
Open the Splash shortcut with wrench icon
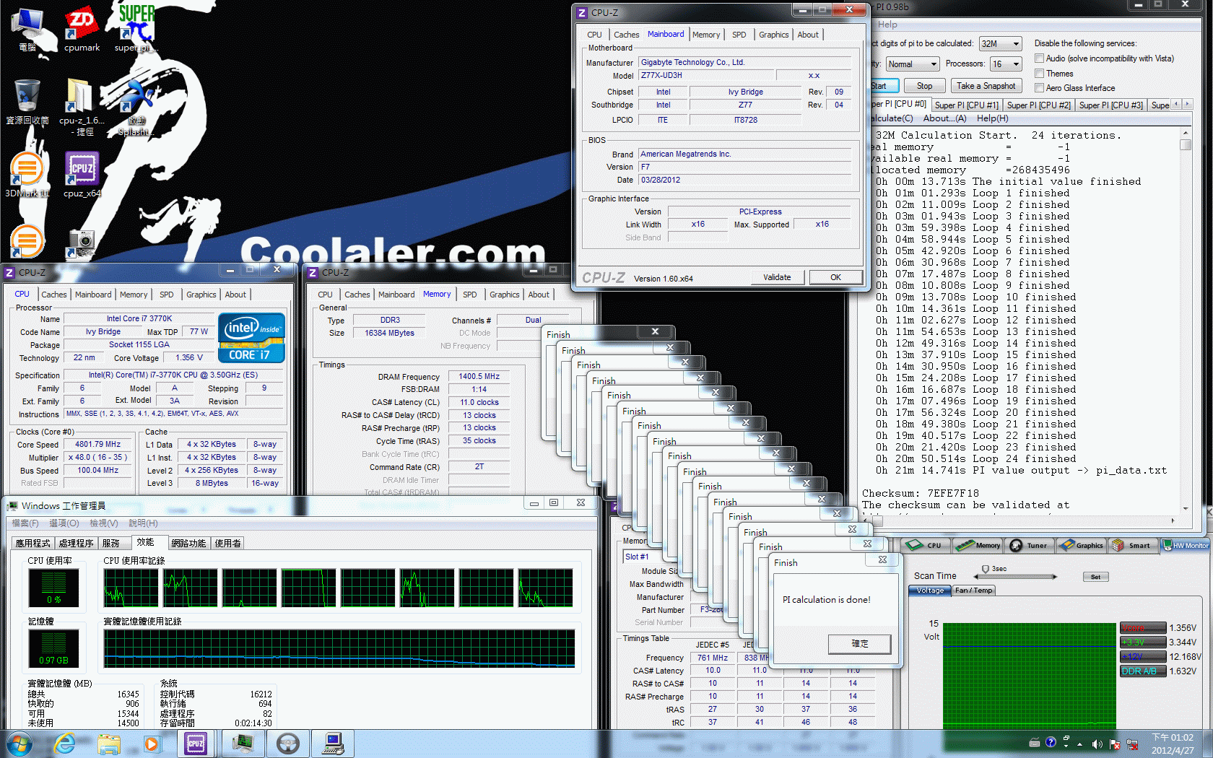click(136, 107)
